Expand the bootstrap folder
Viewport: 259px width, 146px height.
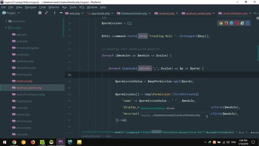pos(6,21)
